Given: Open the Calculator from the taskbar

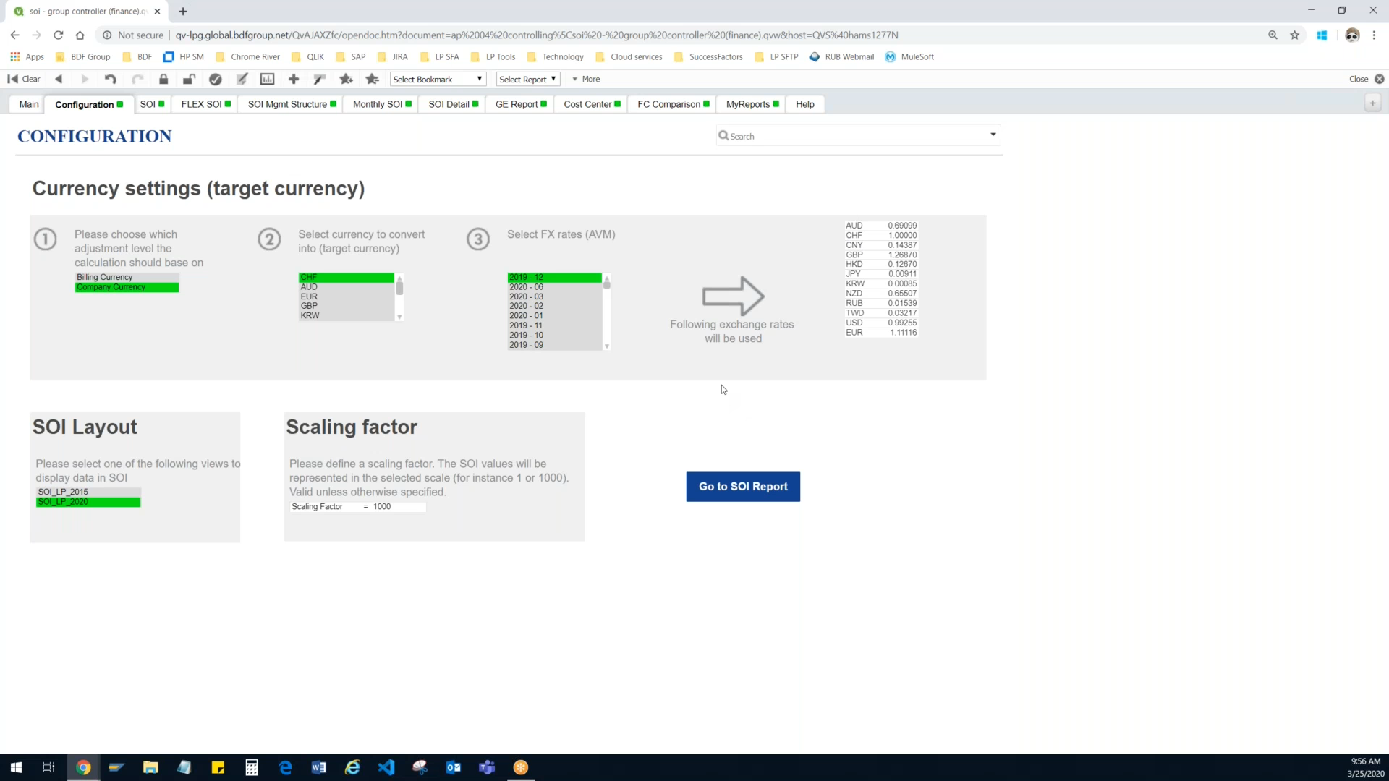Looking at the screenshot, I should tap(252, 767).
